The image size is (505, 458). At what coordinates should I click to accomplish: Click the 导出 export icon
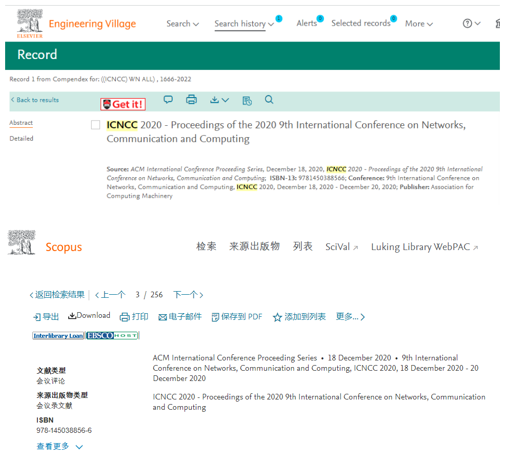click(37, 317)
